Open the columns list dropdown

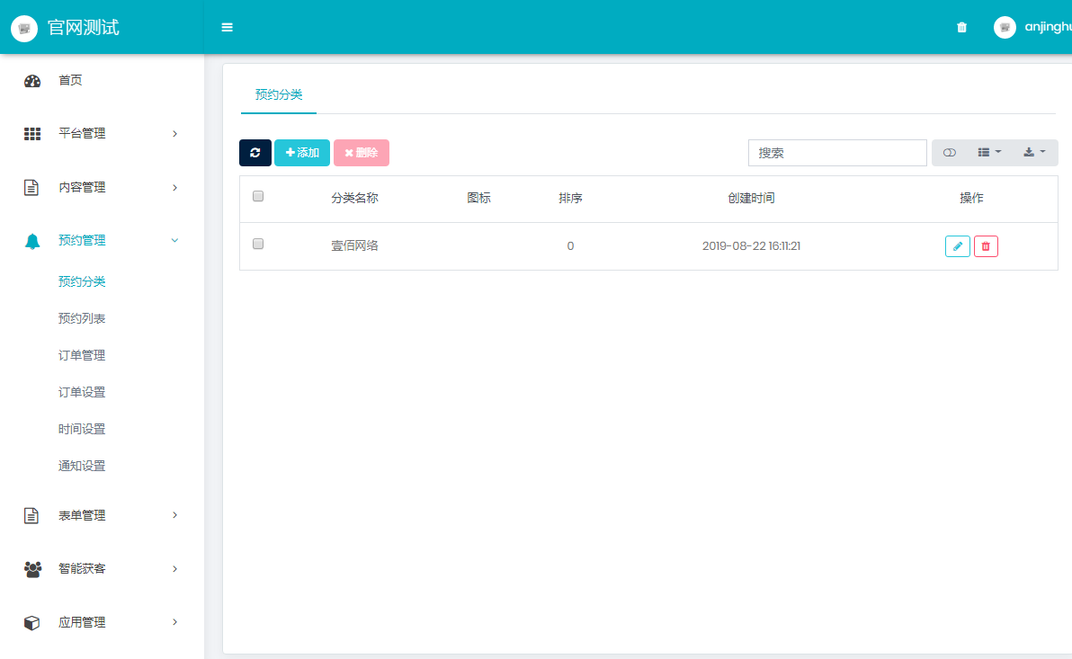(x=989, y=153)
